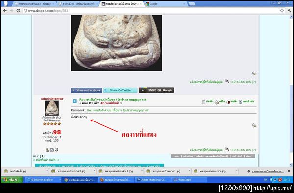Expand dropdown arrow of 1.jpg download
Screen dimensions: 294x193
click(x=189, y=171)
